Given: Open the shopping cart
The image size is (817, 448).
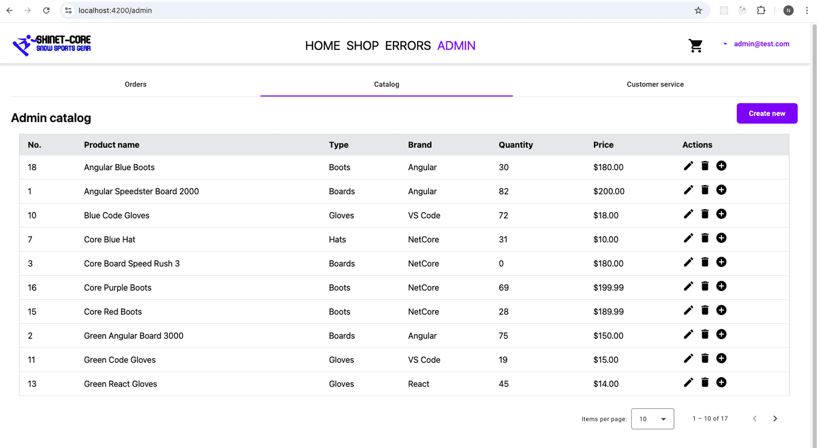Looking at the screenshot, I should tap(695, 45).
